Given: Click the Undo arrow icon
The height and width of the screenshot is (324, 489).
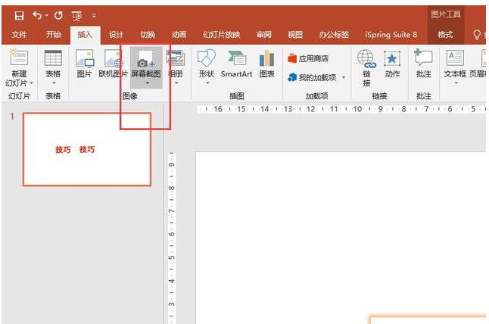Looking at the screenshot, I should pyautogui.click(x=37, y=15).
